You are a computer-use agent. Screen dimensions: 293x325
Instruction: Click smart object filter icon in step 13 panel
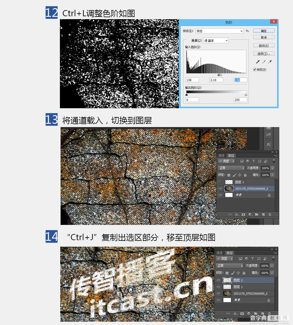click(266, 161)
